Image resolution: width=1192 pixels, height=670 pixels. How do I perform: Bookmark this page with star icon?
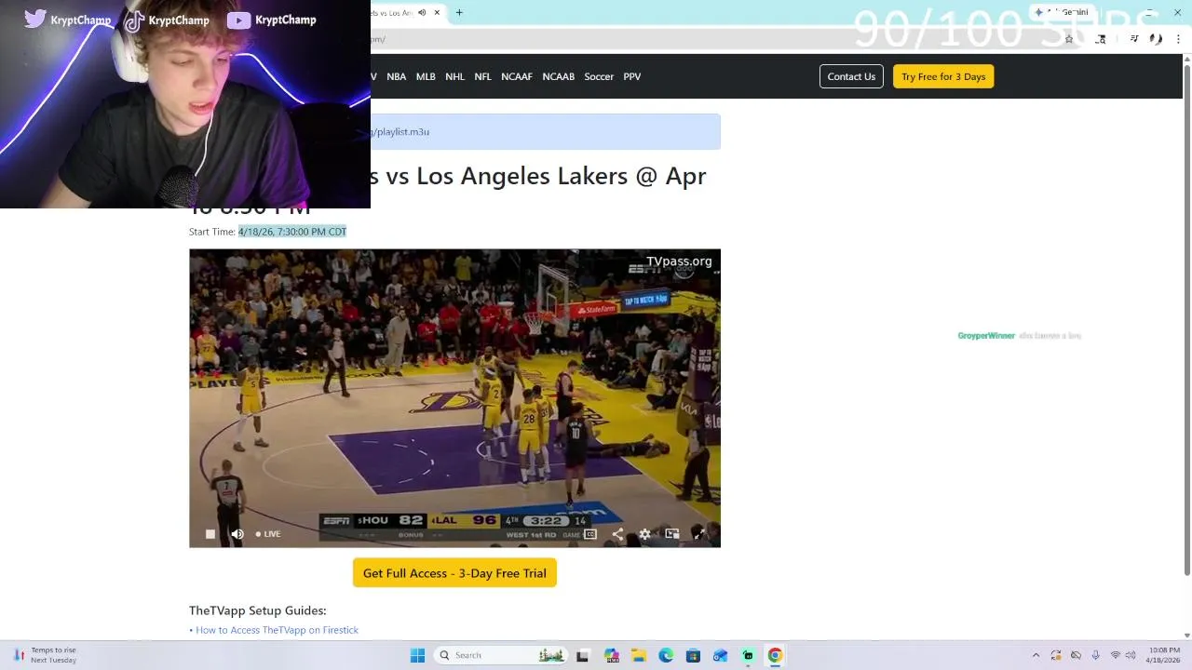[1069, 39]
